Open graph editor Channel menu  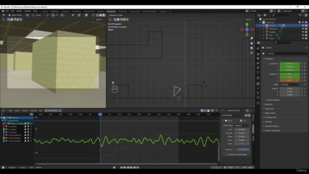(33, 111)
